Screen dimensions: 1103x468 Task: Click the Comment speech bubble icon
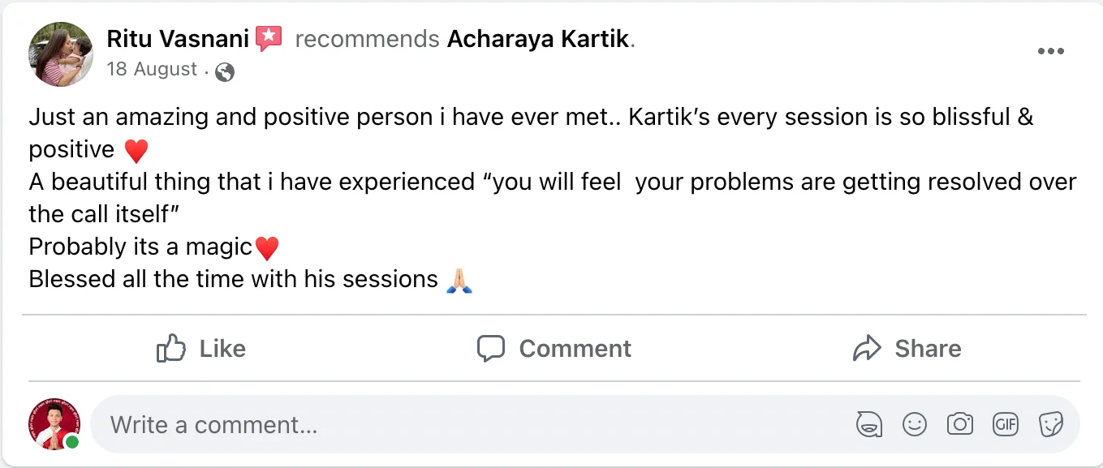point(491,349)
